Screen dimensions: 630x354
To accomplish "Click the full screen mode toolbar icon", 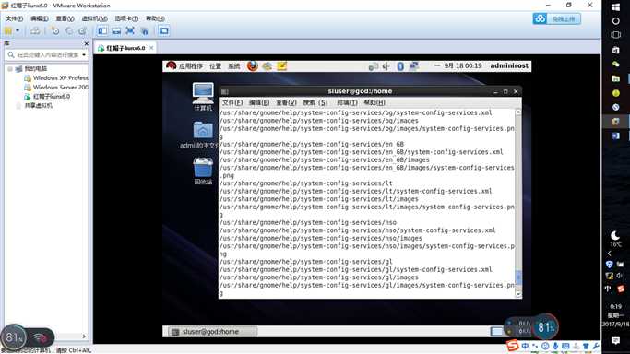I will tap(130, 31).
